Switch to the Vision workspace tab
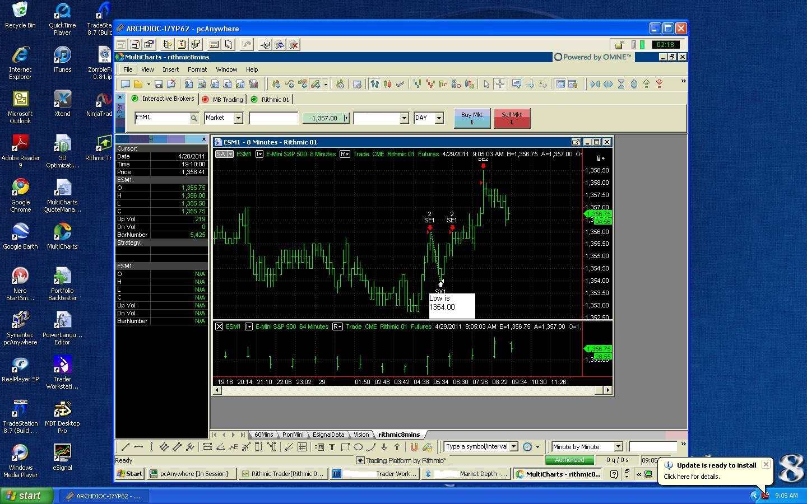The width and height of the screenshot is (807, 504). pyautogui.click(x=361, y=435)
